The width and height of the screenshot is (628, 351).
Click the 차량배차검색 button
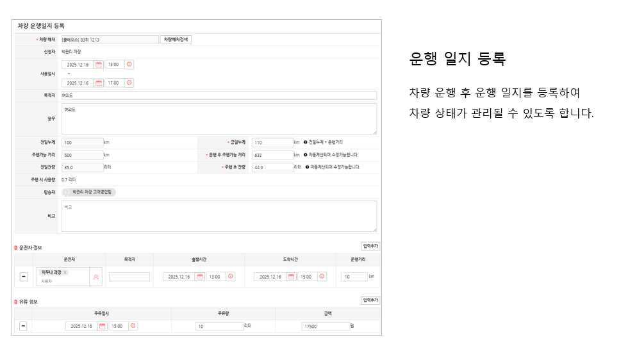(x=176, y=40)
